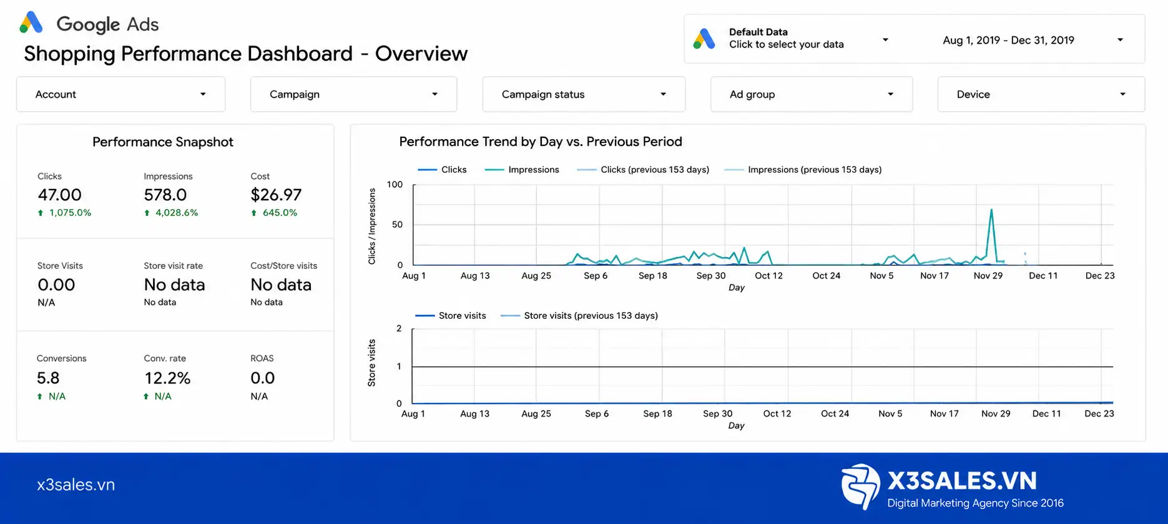The height and width of the screenshot is (524, 1168).
Task: Toggle the Clicks legend series
Action: click(x=442, y=170)
